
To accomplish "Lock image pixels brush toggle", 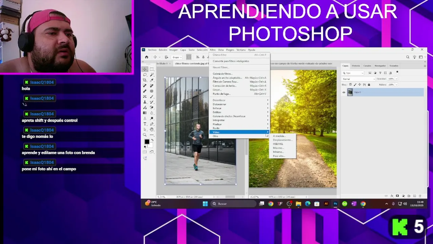I will (355, 85).
